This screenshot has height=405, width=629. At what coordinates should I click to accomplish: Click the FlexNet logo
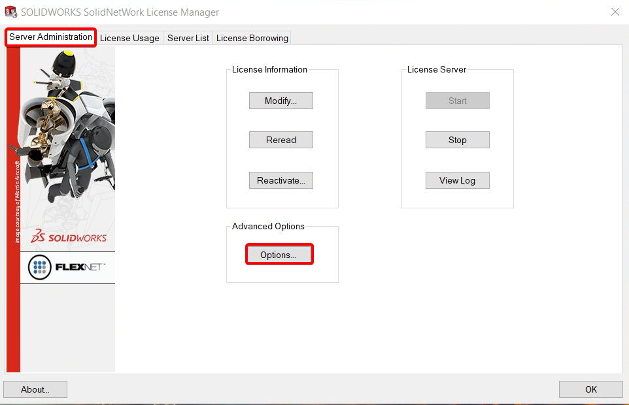(x=67, y=267)
